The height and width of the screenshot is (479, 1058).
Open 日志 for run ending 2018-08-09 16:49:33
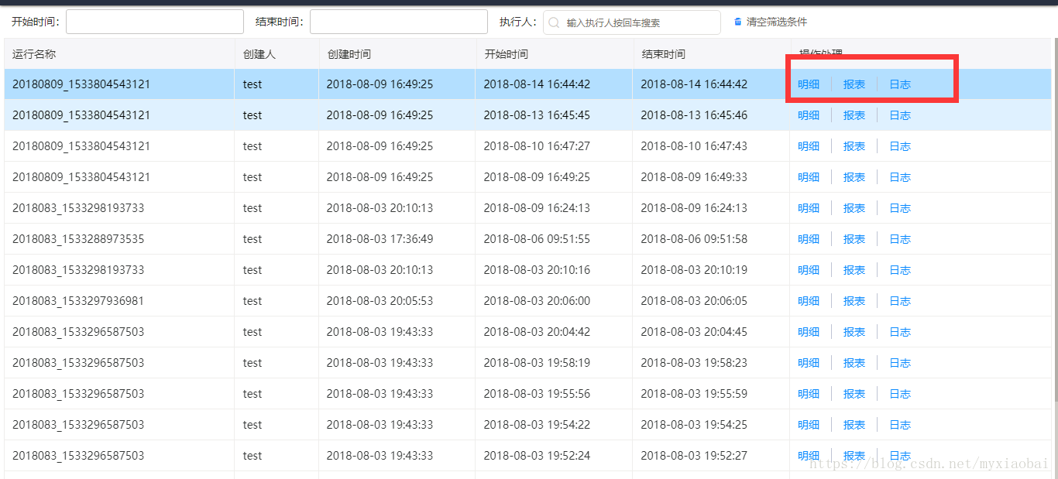pyautogui.click(x=900, y=177)
